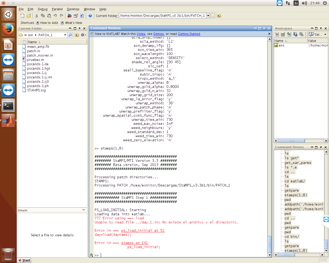The image size is (329, 263).
Task: Collapse the Details panel chevron
Action: click(x=84, y=210)
